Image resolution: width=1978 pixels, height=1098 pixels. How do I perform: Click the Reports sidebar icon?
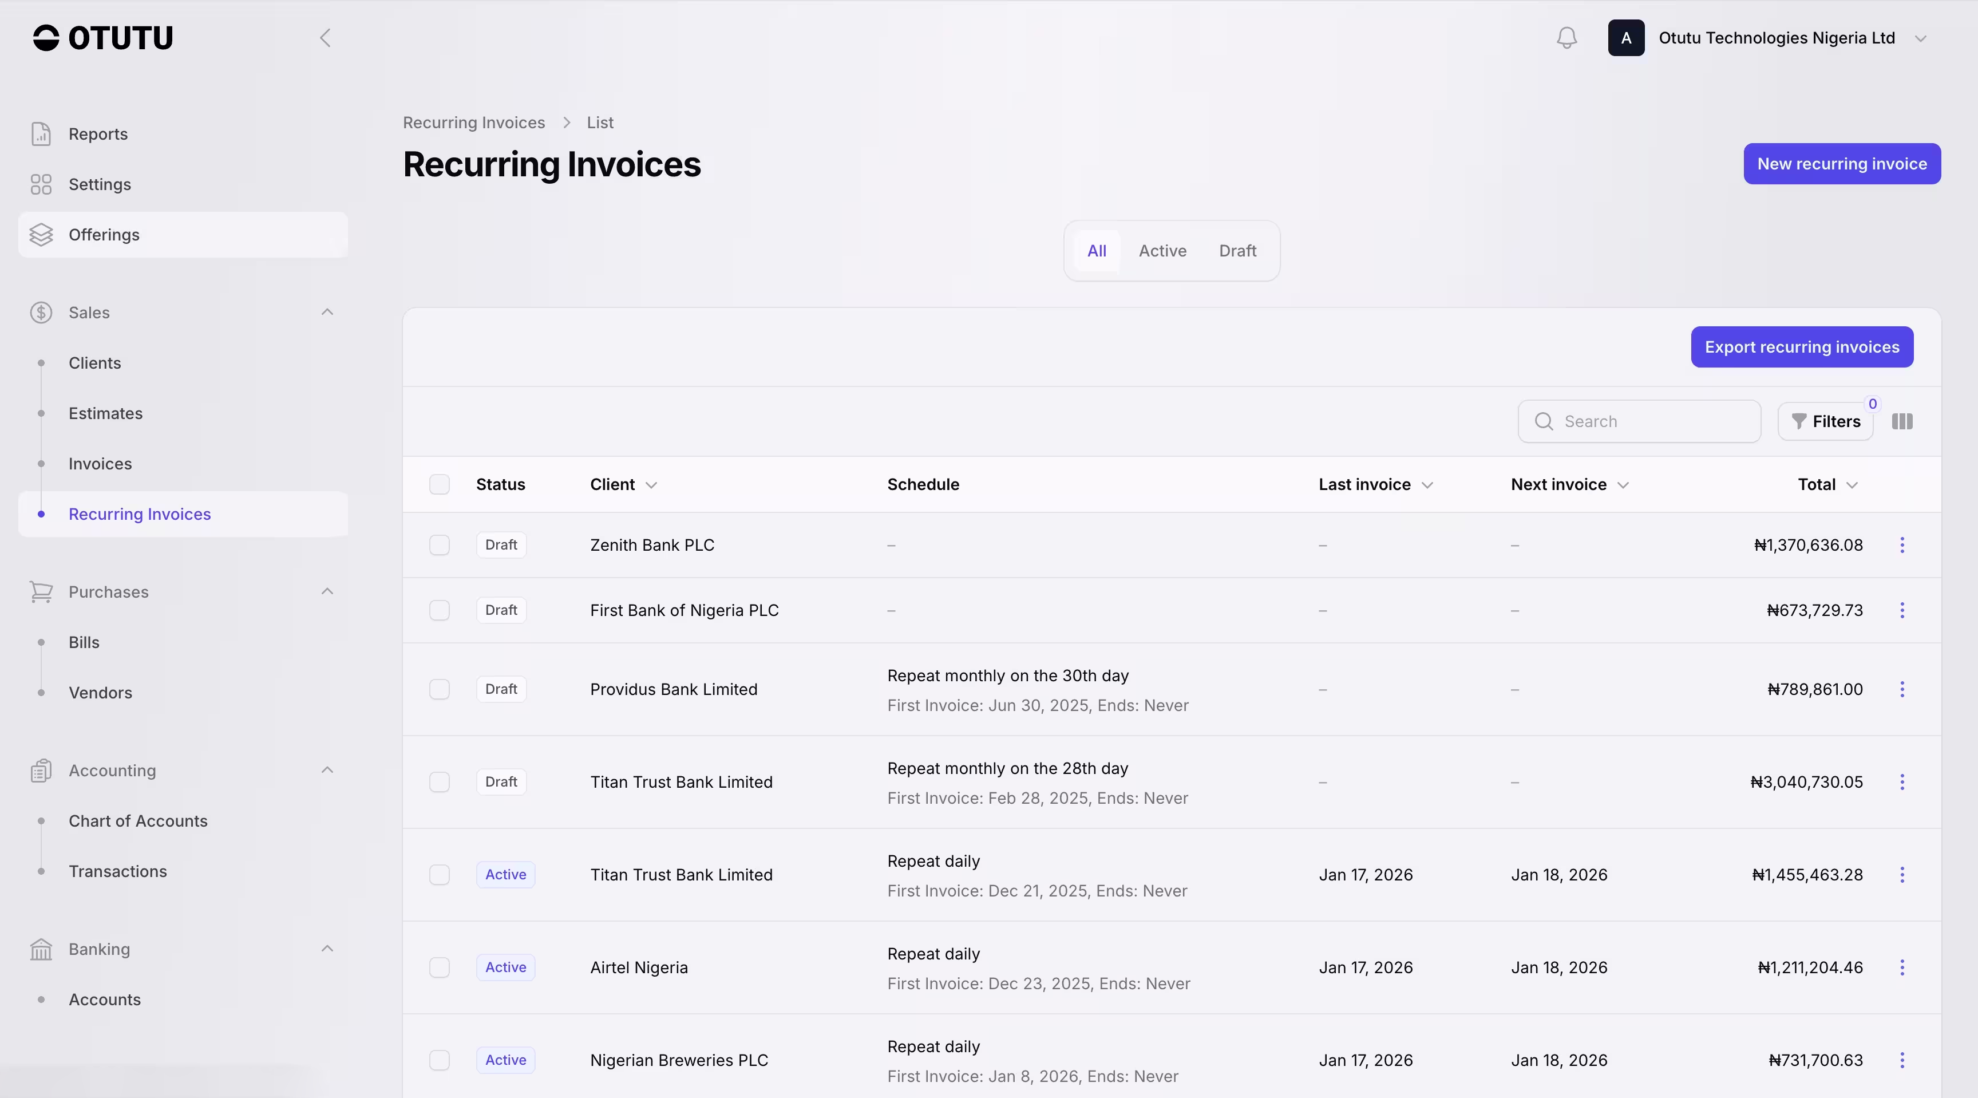(x=41, y=133)
